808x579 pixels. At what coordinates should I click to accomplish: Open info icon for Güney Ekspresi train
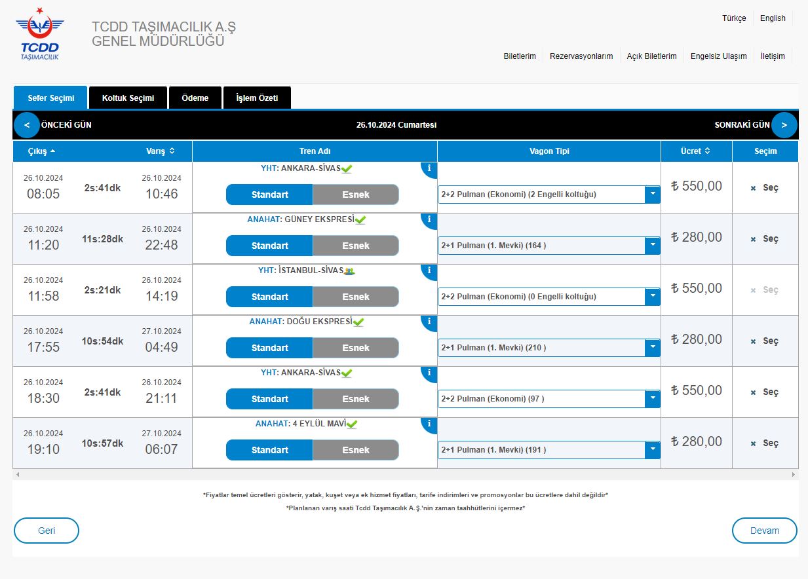[x=429, y=220]
